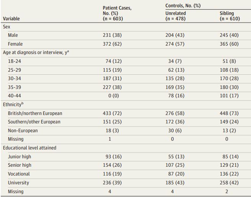Screen dimensions: 251x197
Task: Click the "Male" row label
Action: [x=13, y=35]
